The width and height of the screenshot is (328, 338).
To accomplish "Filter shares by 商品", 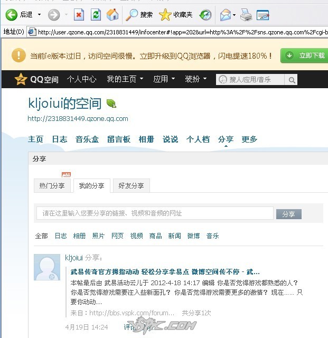I will coord(155,236).
